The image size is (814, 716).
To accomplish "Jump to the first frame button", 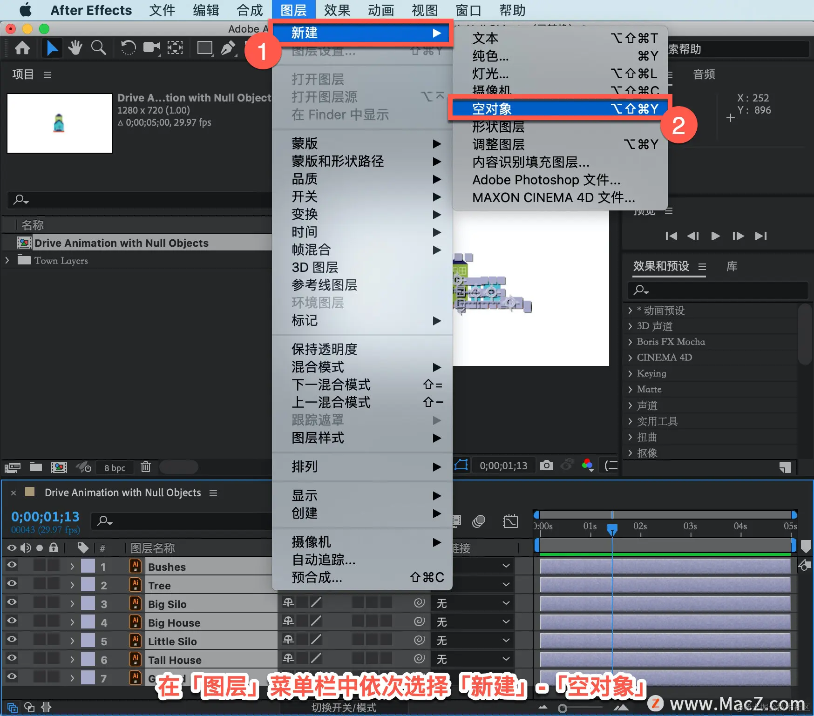I will tap(671, 236).
